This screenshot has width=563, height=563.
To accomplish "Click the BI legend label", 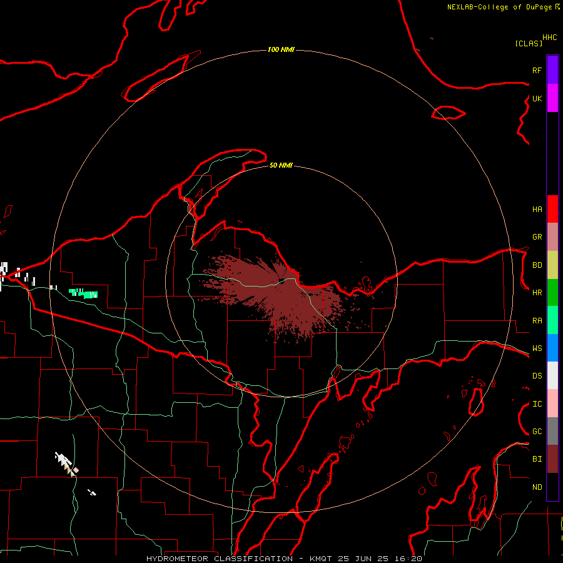I will (x=537, y=459).
